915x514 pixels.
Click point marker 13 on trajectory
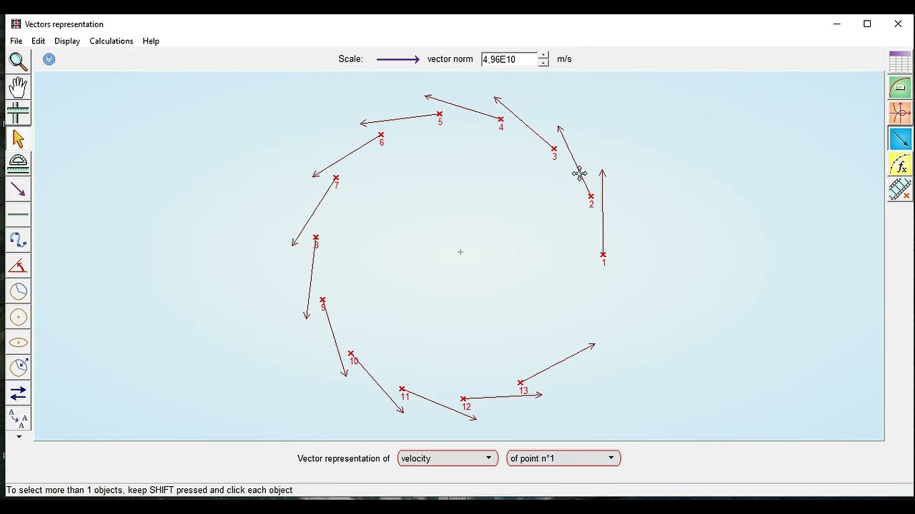click(x=520, y=383)
